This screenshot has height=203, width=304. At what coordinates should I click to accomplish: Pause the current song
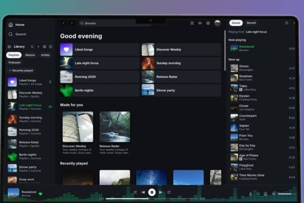point(152,192)
